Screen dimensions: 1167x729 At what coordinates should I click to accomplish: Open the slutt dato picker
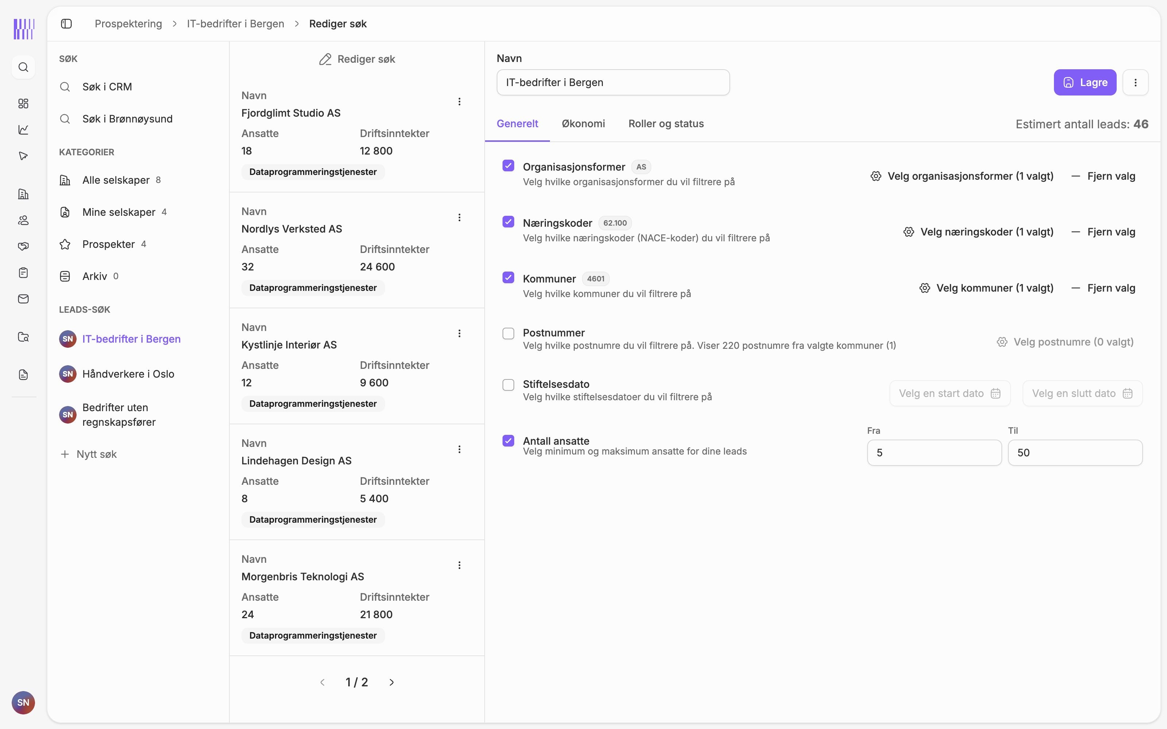click(1082, 393)
